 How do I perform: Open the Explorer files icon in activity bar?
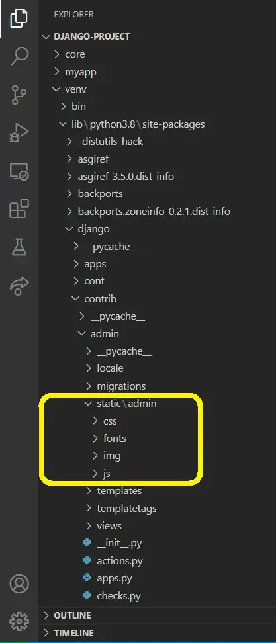[x=19, y=18]
